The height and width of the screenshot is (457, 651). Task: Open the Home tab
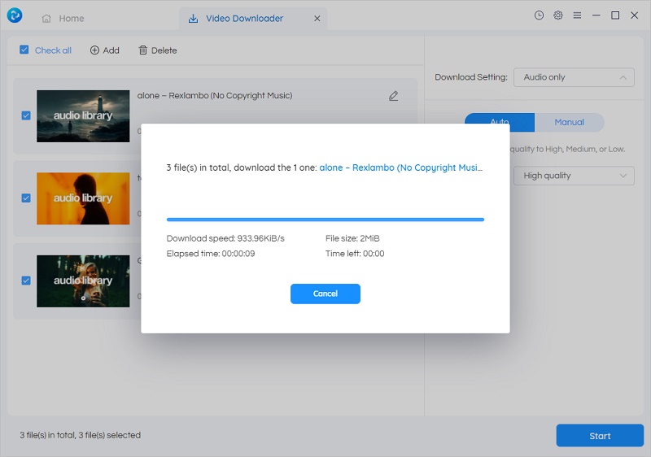click(63, 19)
